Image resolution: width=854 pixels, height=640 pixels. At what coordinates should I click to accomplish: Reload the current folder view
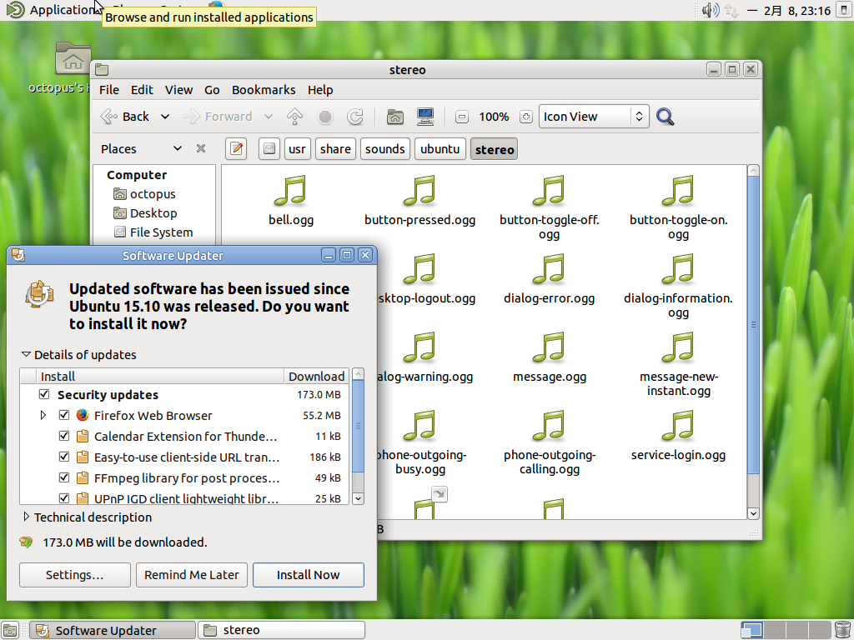tap(355, 117)
